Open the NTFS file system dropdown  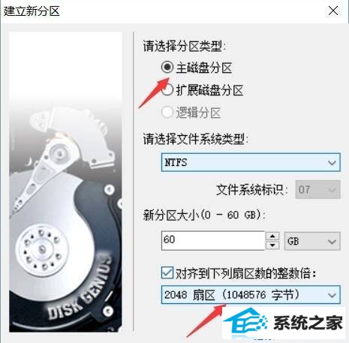coord(251,162)
